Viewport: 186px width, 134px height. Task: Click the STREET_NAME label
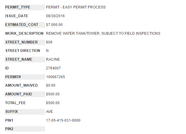pyautogui.click(x=18, y=59)
